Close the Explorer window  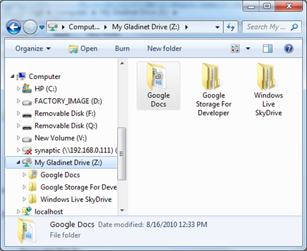289,7
